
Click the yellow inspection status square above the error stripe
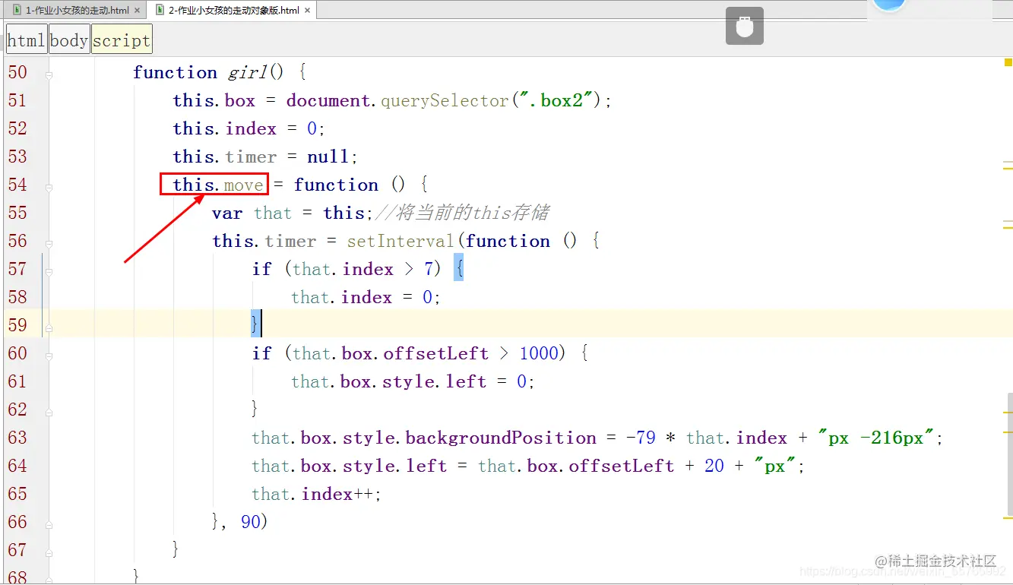[1008, 63]
